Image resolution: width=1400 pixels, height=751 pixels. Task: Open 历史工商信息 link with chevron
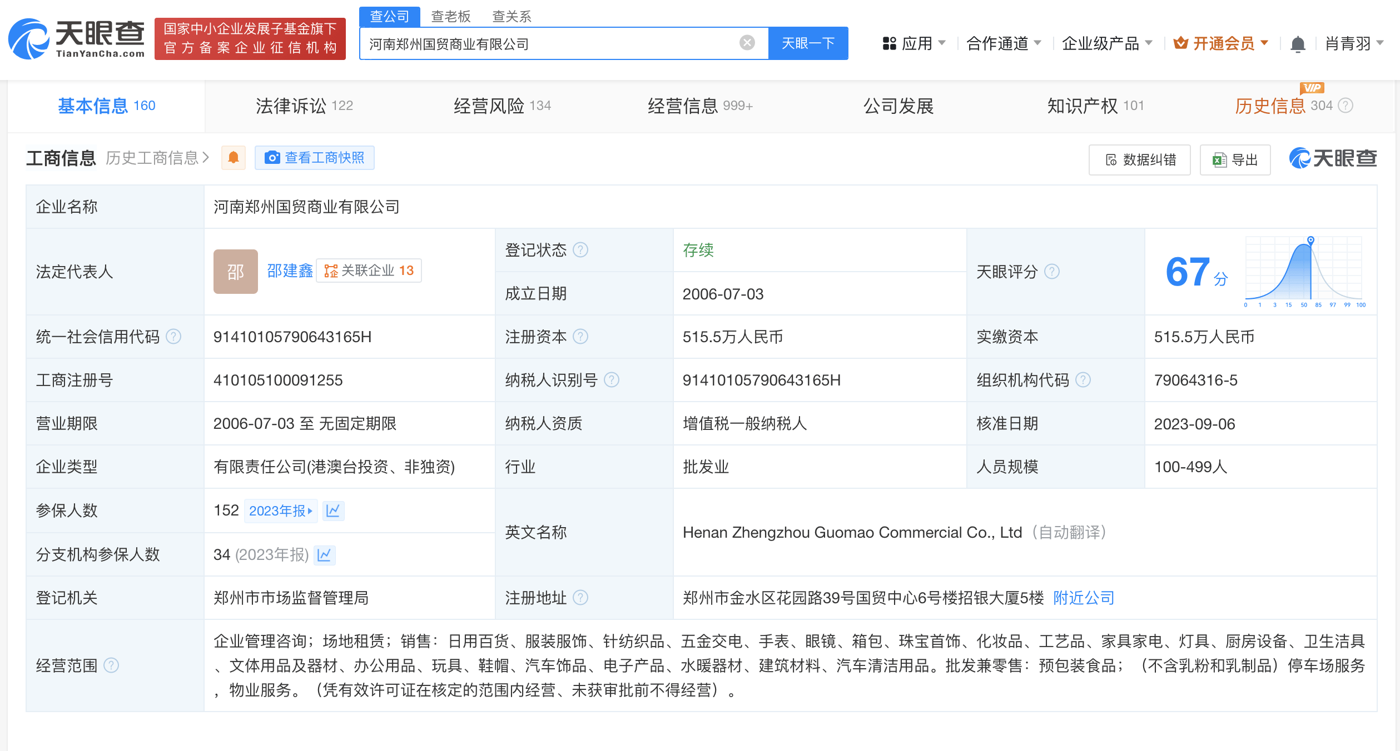[x=157, y=158]
